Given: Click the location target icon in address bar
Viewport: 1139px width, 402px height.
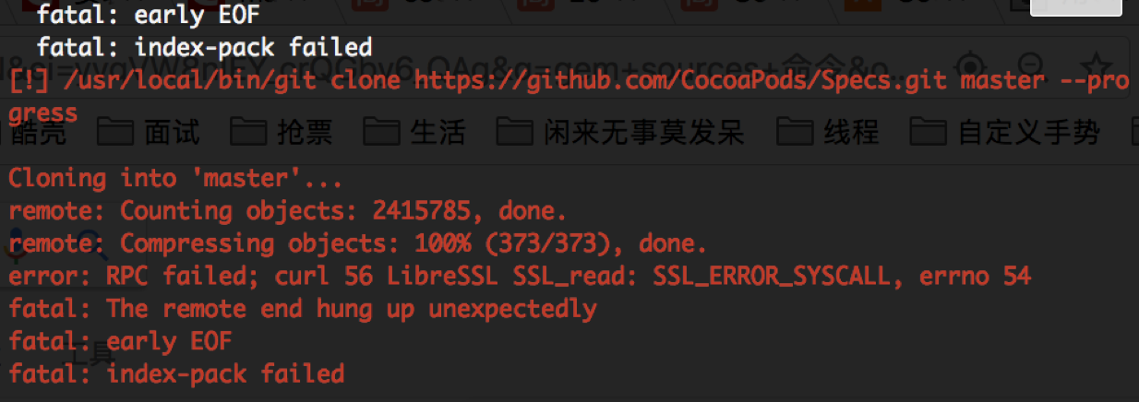Looking at the screenshot, I should coord(971,67).
